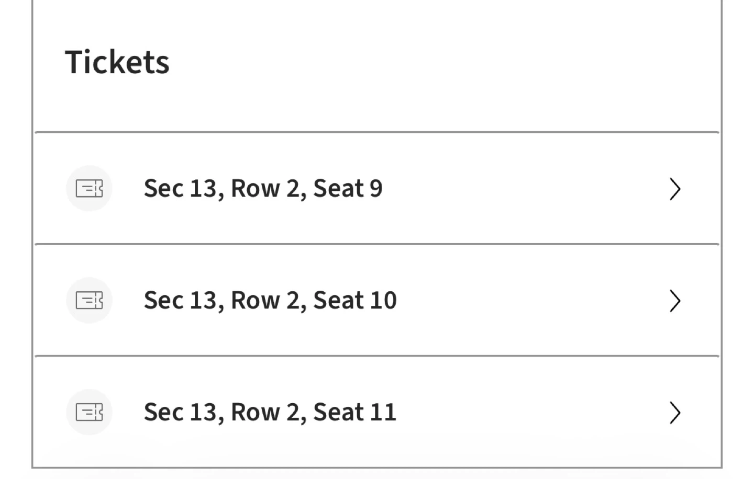Image resolution: width=754 pixels, height=479 pixels.
Task: Open the 'Sec 13, Row 2, Seat 11' label
Action: pos(270,413)
